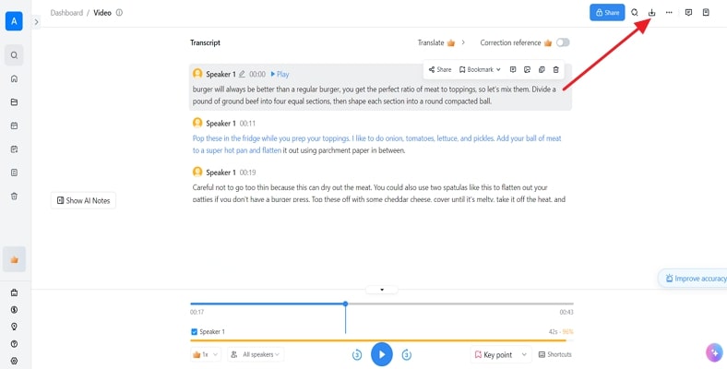Open the trash icon in left sidebar
Image resolution: width=727 pixels, height=369 pixels.
14,196
